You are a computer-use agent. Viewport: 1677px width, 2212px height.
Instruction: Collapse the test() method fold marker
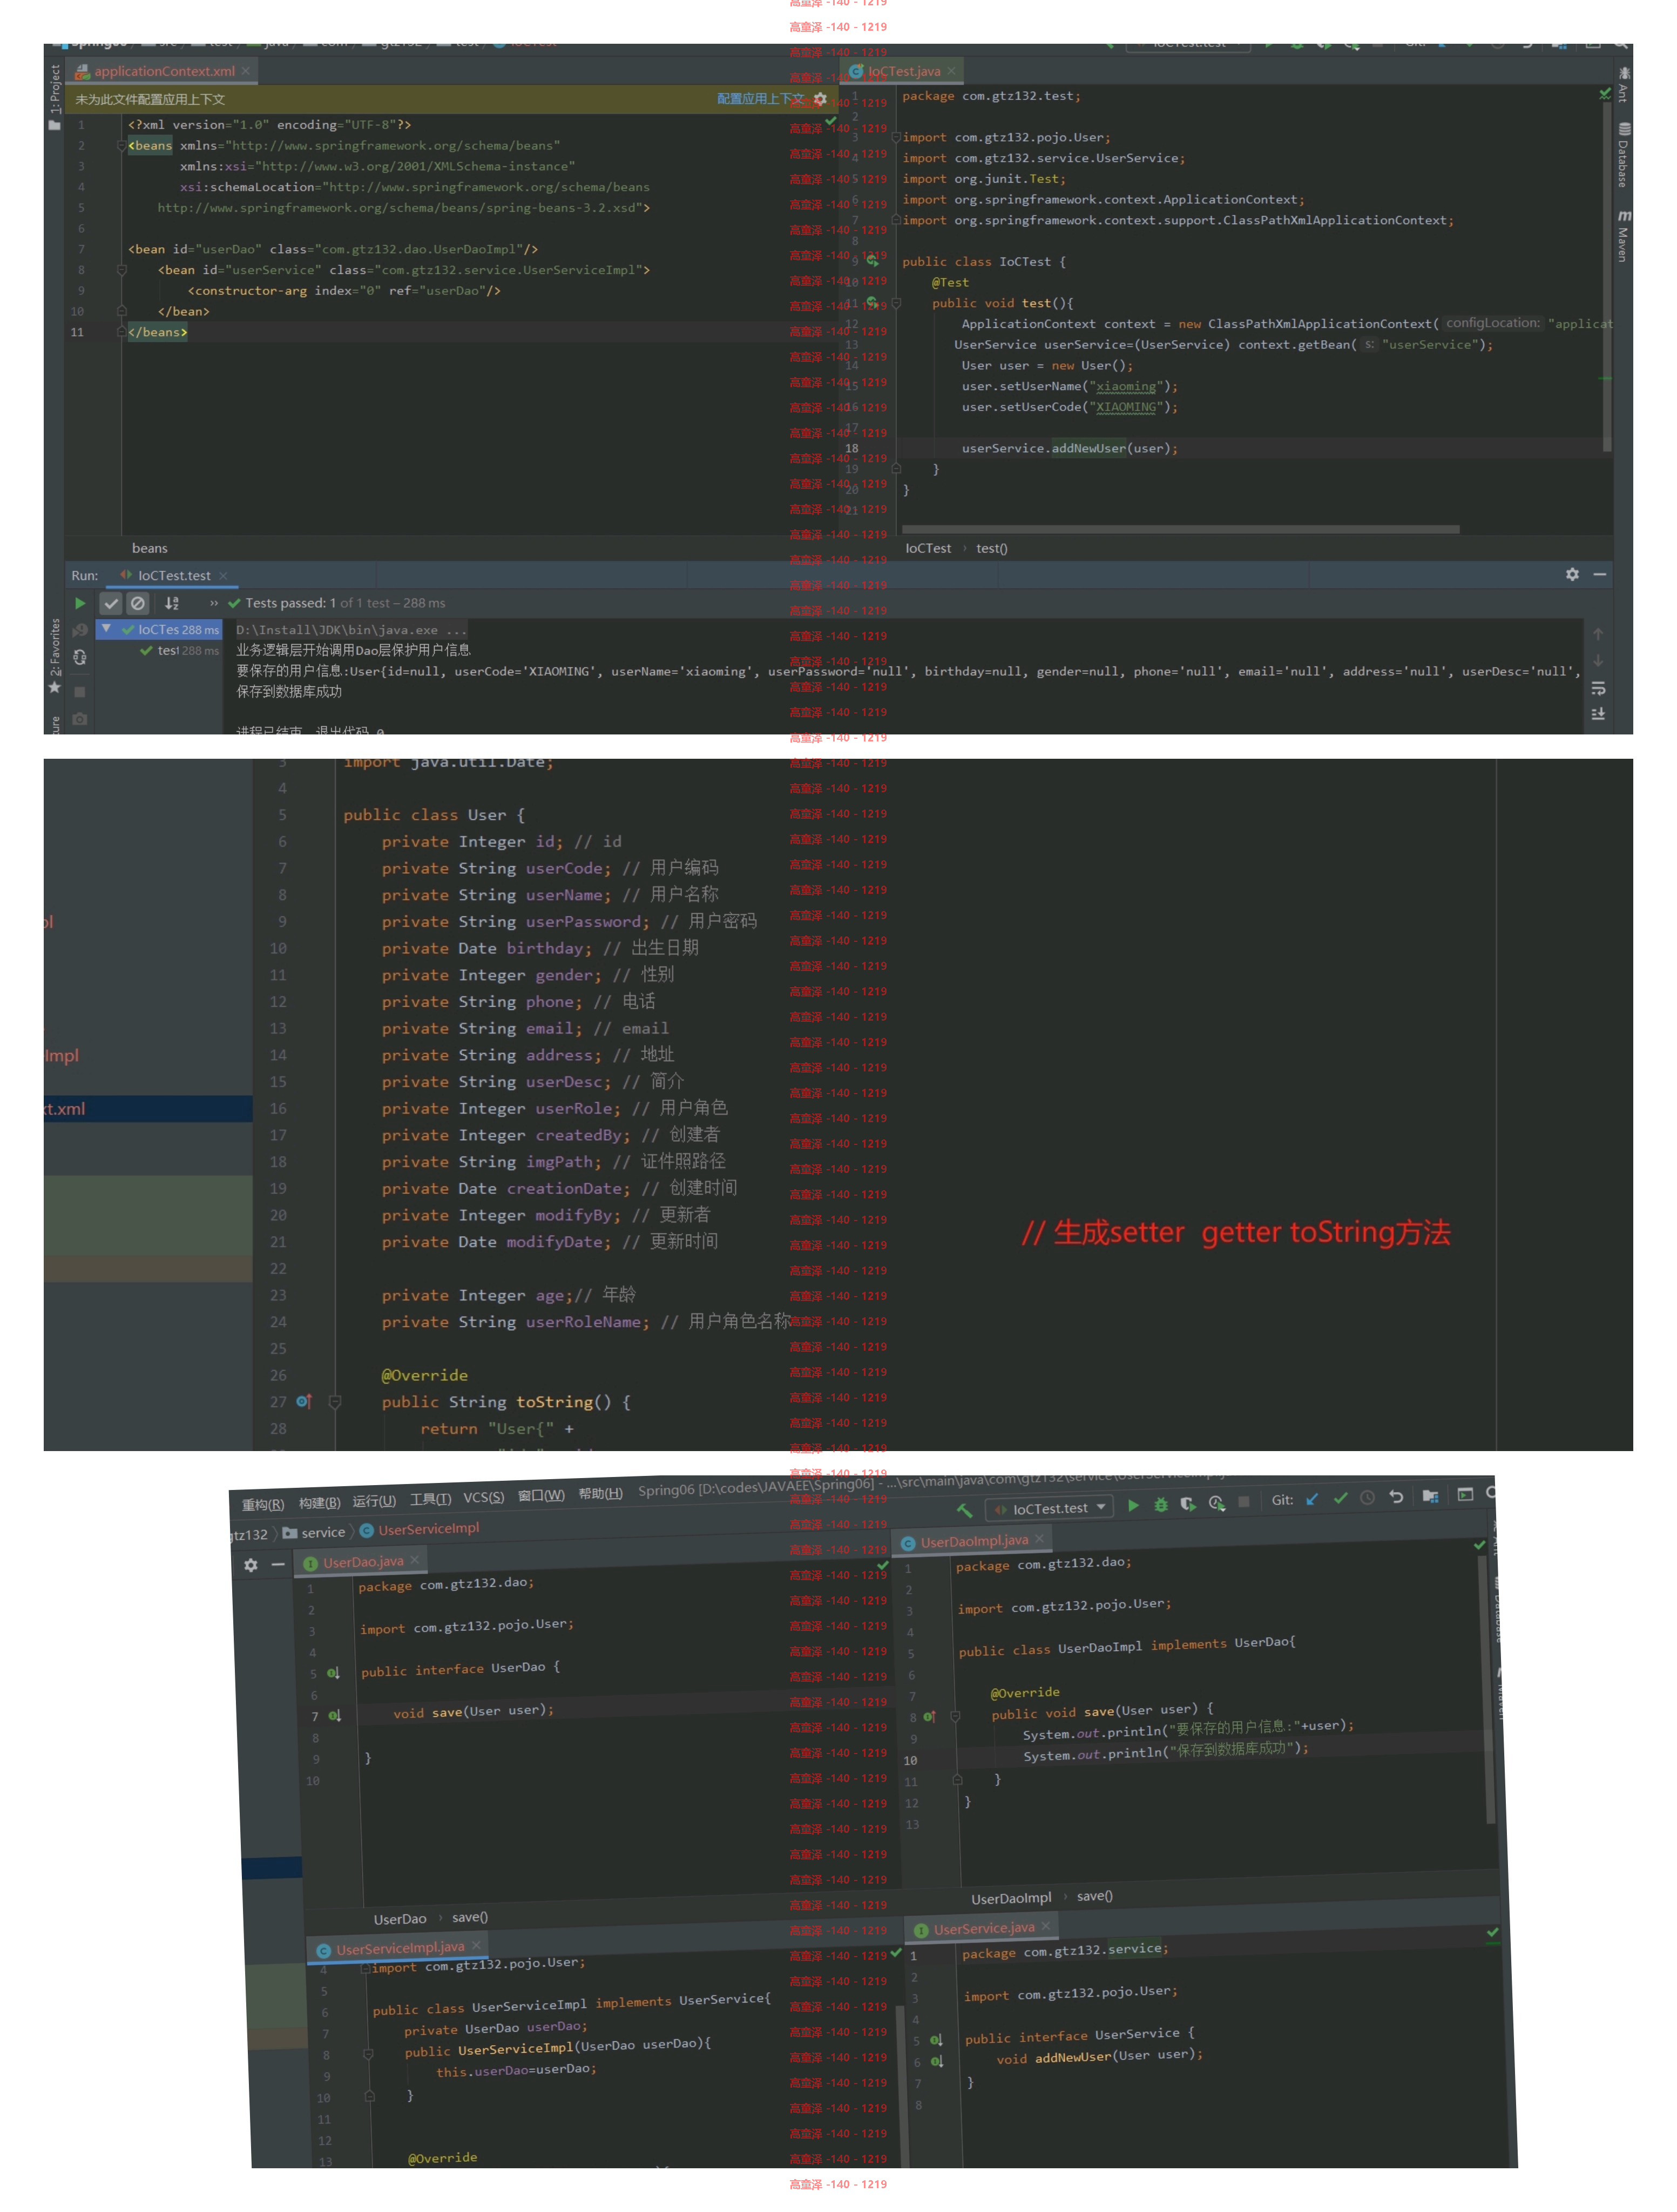click(896, 302)
